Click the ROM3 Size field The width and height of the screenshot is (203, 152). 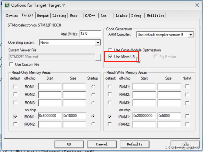click(x=74, y=103)
